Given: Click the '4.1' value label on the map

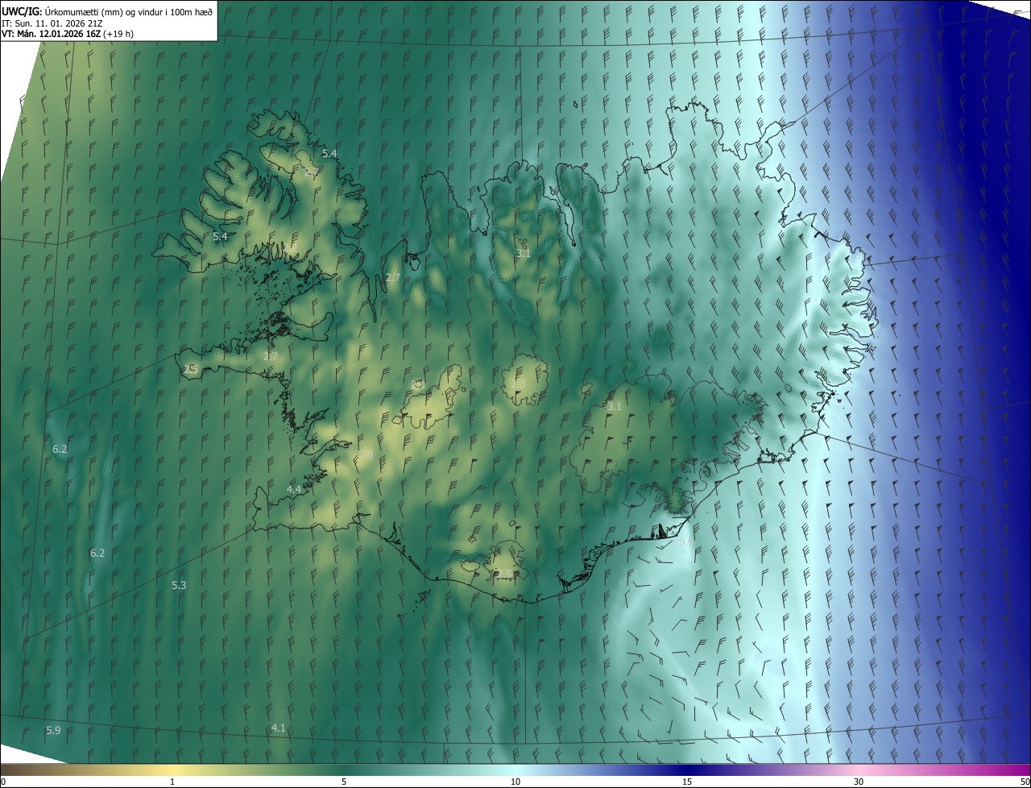Looking at the screenshot, I should [x=278, y=728].
